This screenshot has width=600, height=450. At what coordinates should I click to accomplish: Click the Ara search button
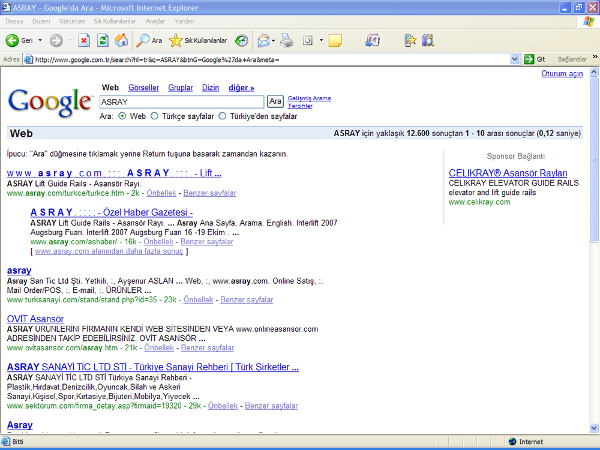275,101
